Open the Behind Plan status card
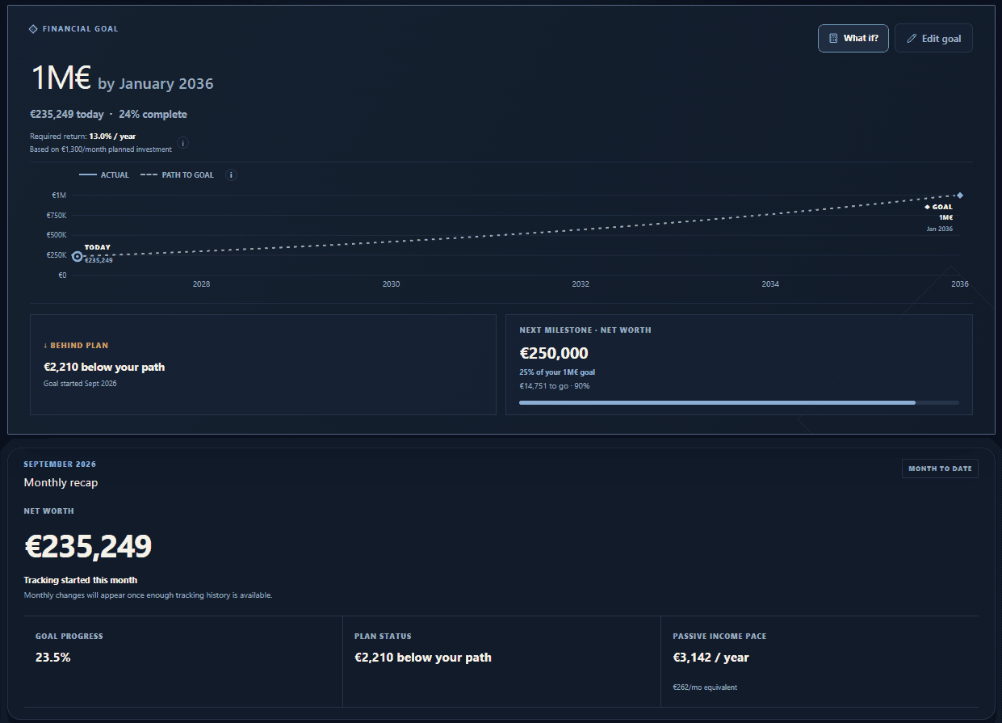Screen dimensions: 1002x723 pos(263,364)
